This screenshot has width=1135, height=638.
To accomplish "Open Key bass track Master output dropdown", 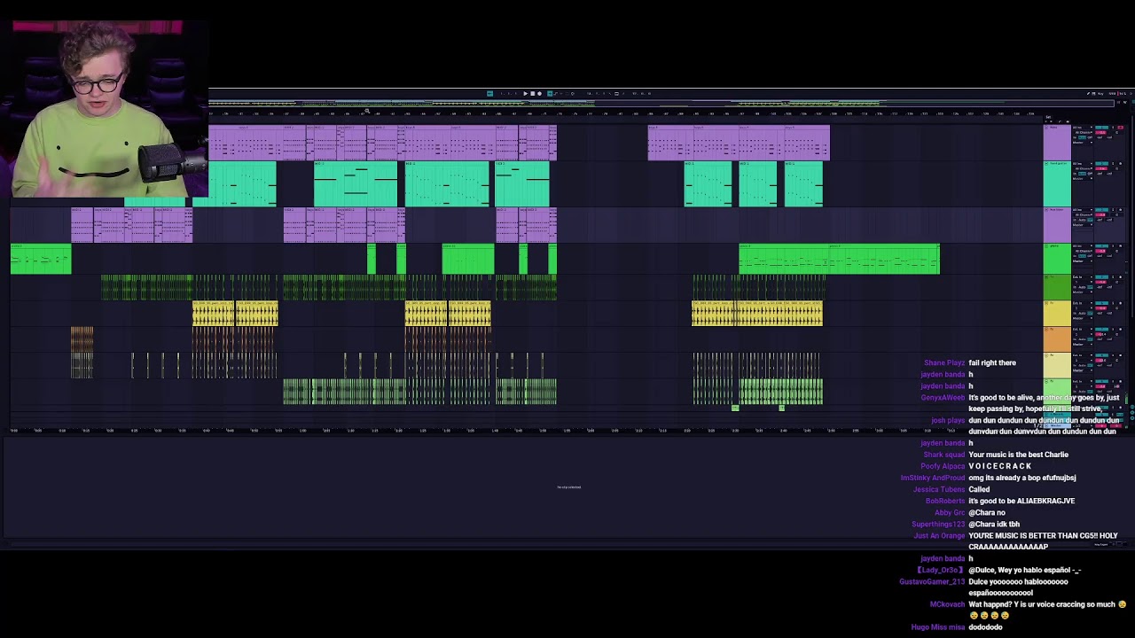I will (1083, 225).
